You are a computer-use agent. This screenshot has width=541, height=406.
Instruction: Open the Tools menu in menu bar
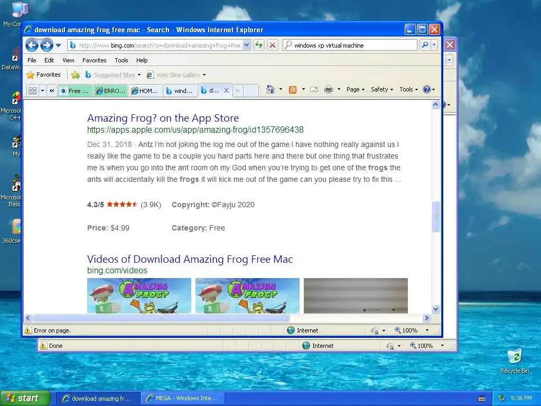(x=122, y=60)
